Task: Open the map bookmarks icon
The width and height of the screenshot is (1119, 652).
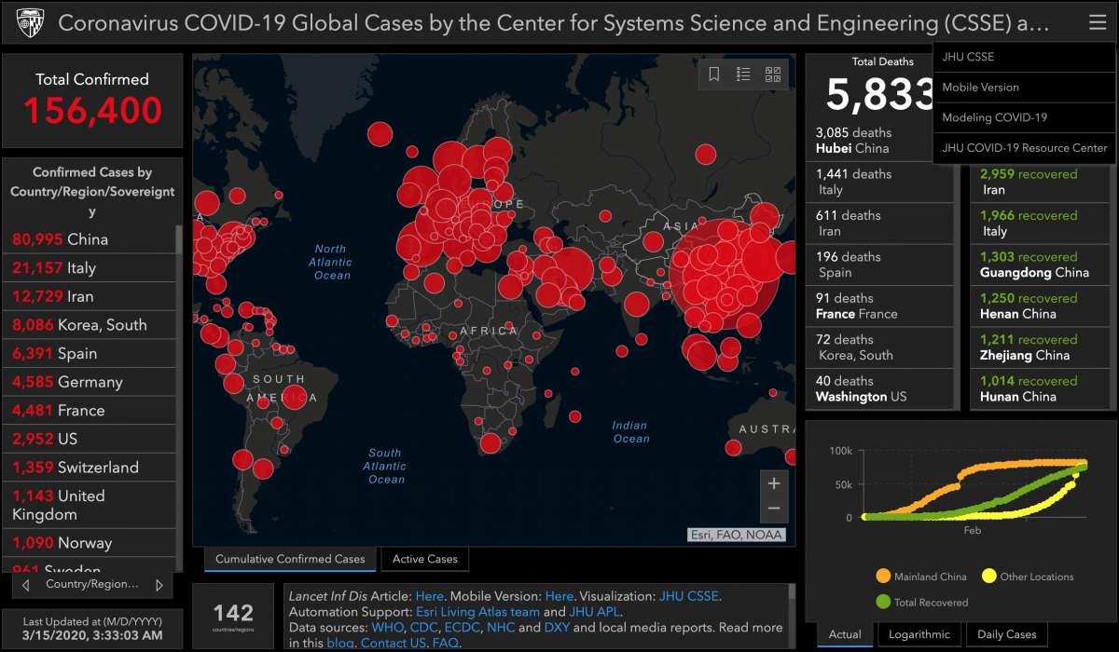Action: [x=714, y=75]
